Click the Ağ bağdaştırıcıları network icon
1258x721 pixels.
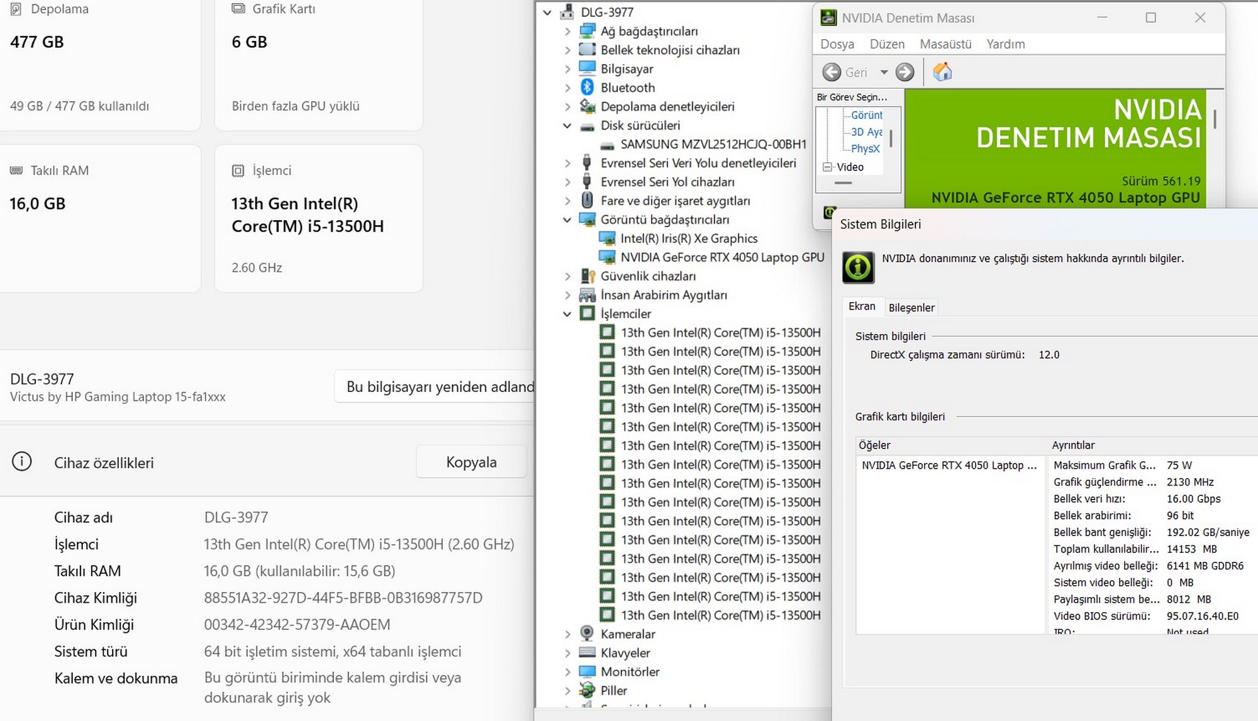click(587, 31)
